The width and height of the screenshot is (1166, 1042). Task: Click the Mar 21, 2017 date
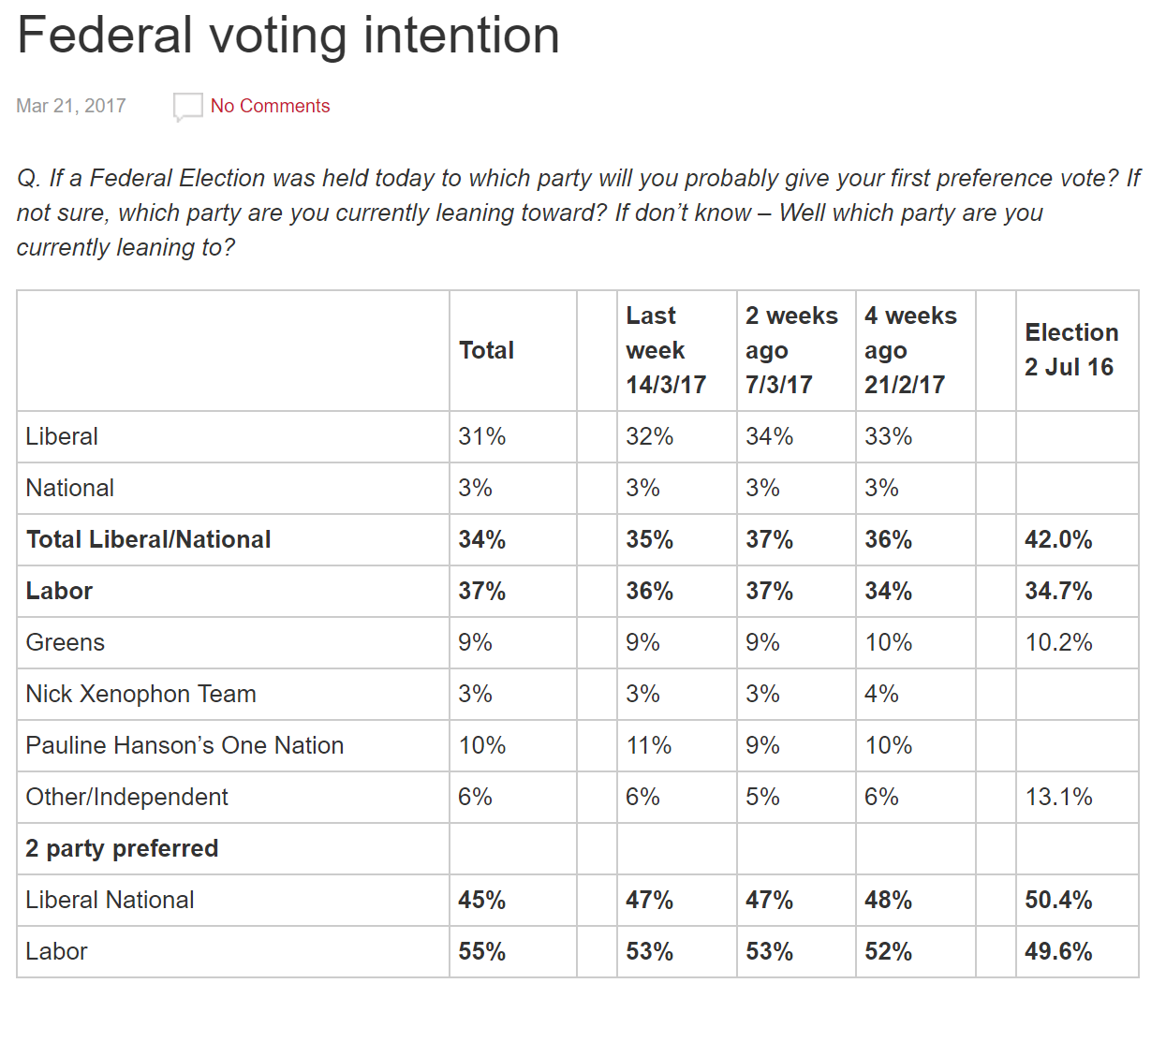pos(71,107)
